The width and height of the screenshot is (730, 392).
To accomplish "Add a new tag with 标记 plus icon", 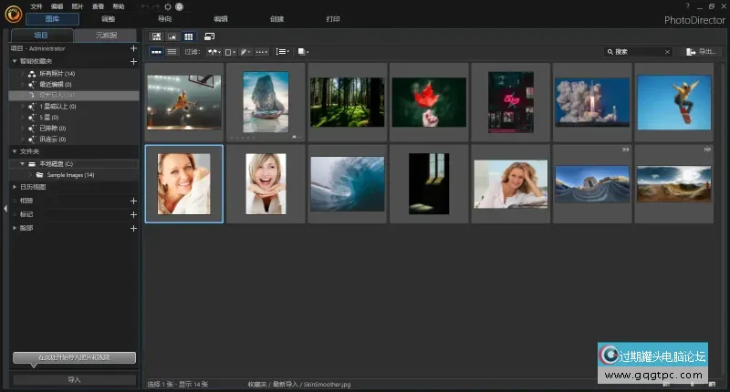I will [x=133, y=214].
